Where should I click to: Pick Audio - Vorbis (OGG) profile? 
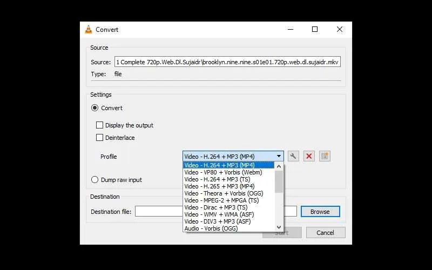[x=228, y=228]
